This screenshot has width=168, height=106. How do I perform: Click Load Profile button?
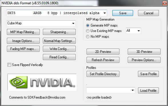coord(148,91)
